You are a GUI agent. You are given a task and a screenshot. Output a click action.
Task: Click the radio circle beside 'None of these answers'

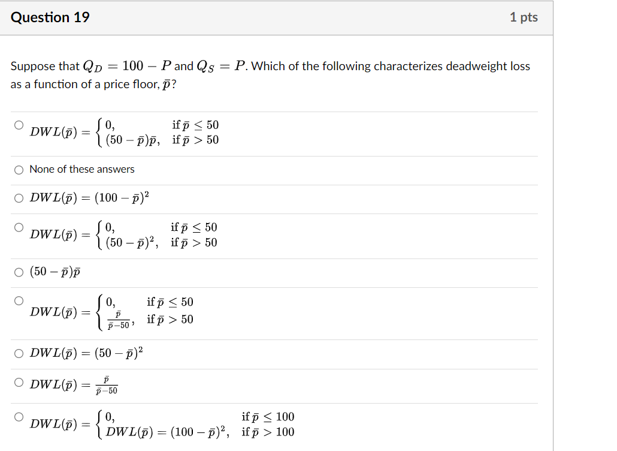point(19,170)
